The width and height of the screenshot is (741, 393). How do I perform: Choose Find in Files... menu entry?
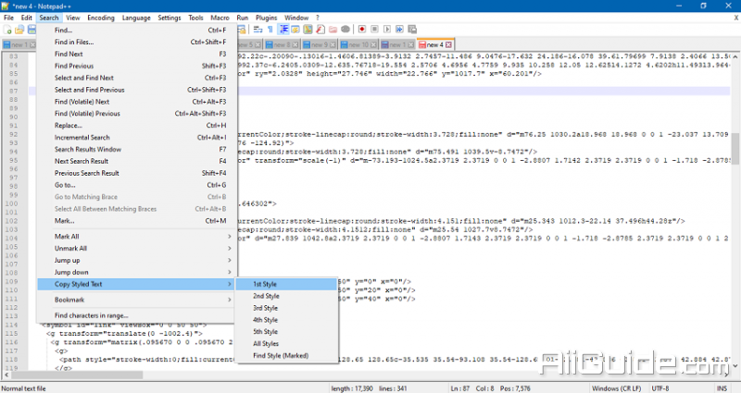[x=136, y=42]
